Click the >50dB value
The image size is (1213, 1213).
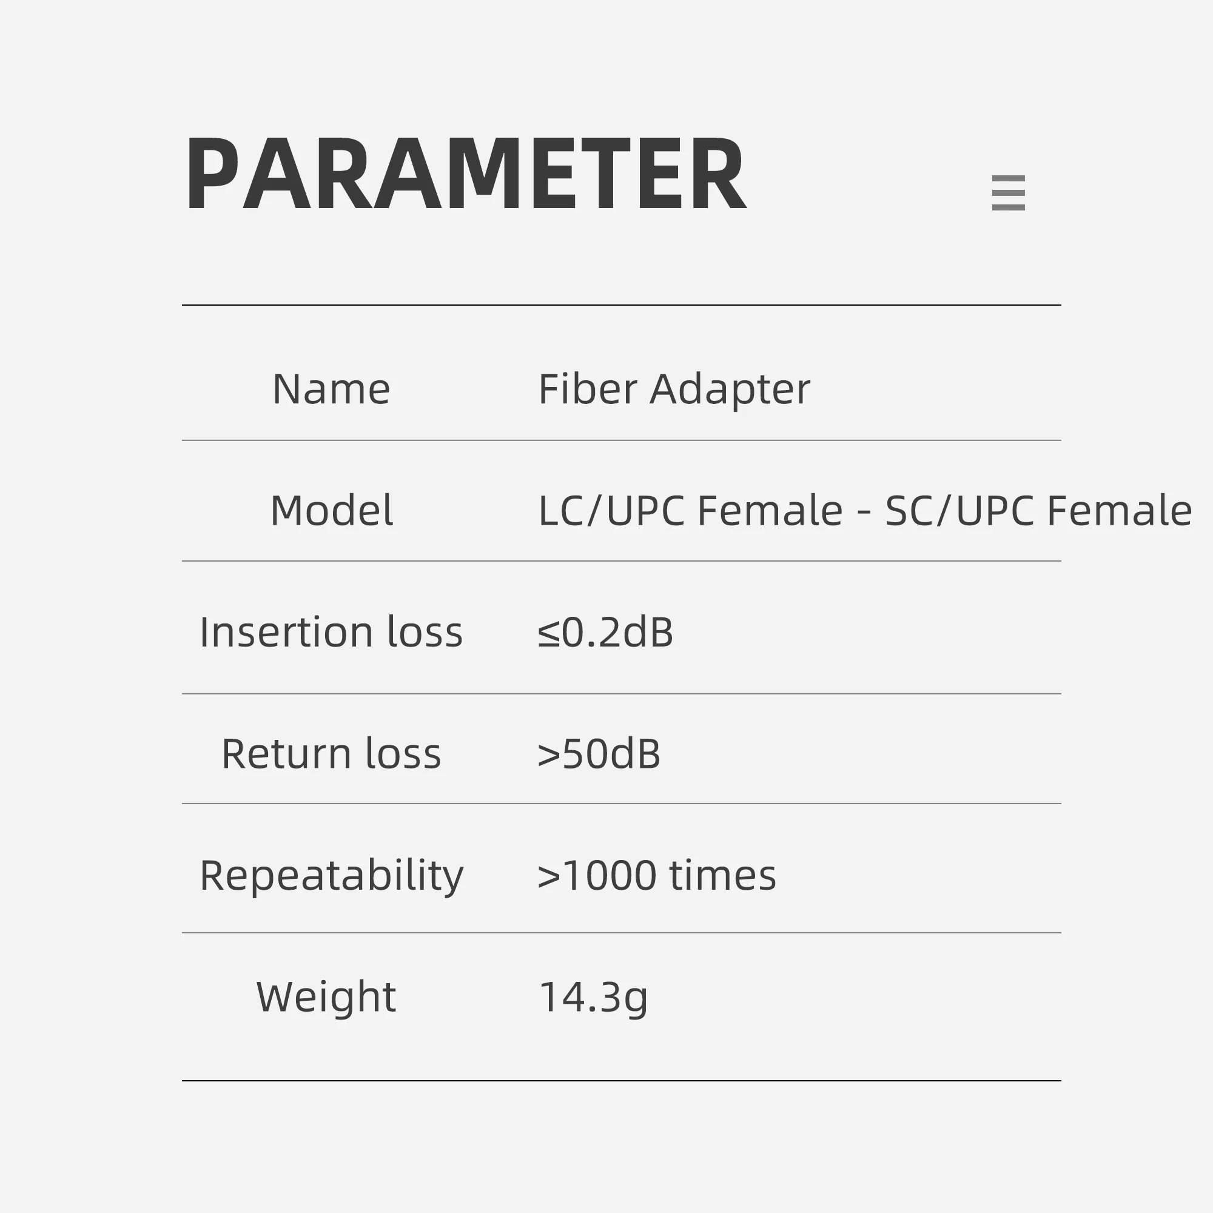(599, 753)
